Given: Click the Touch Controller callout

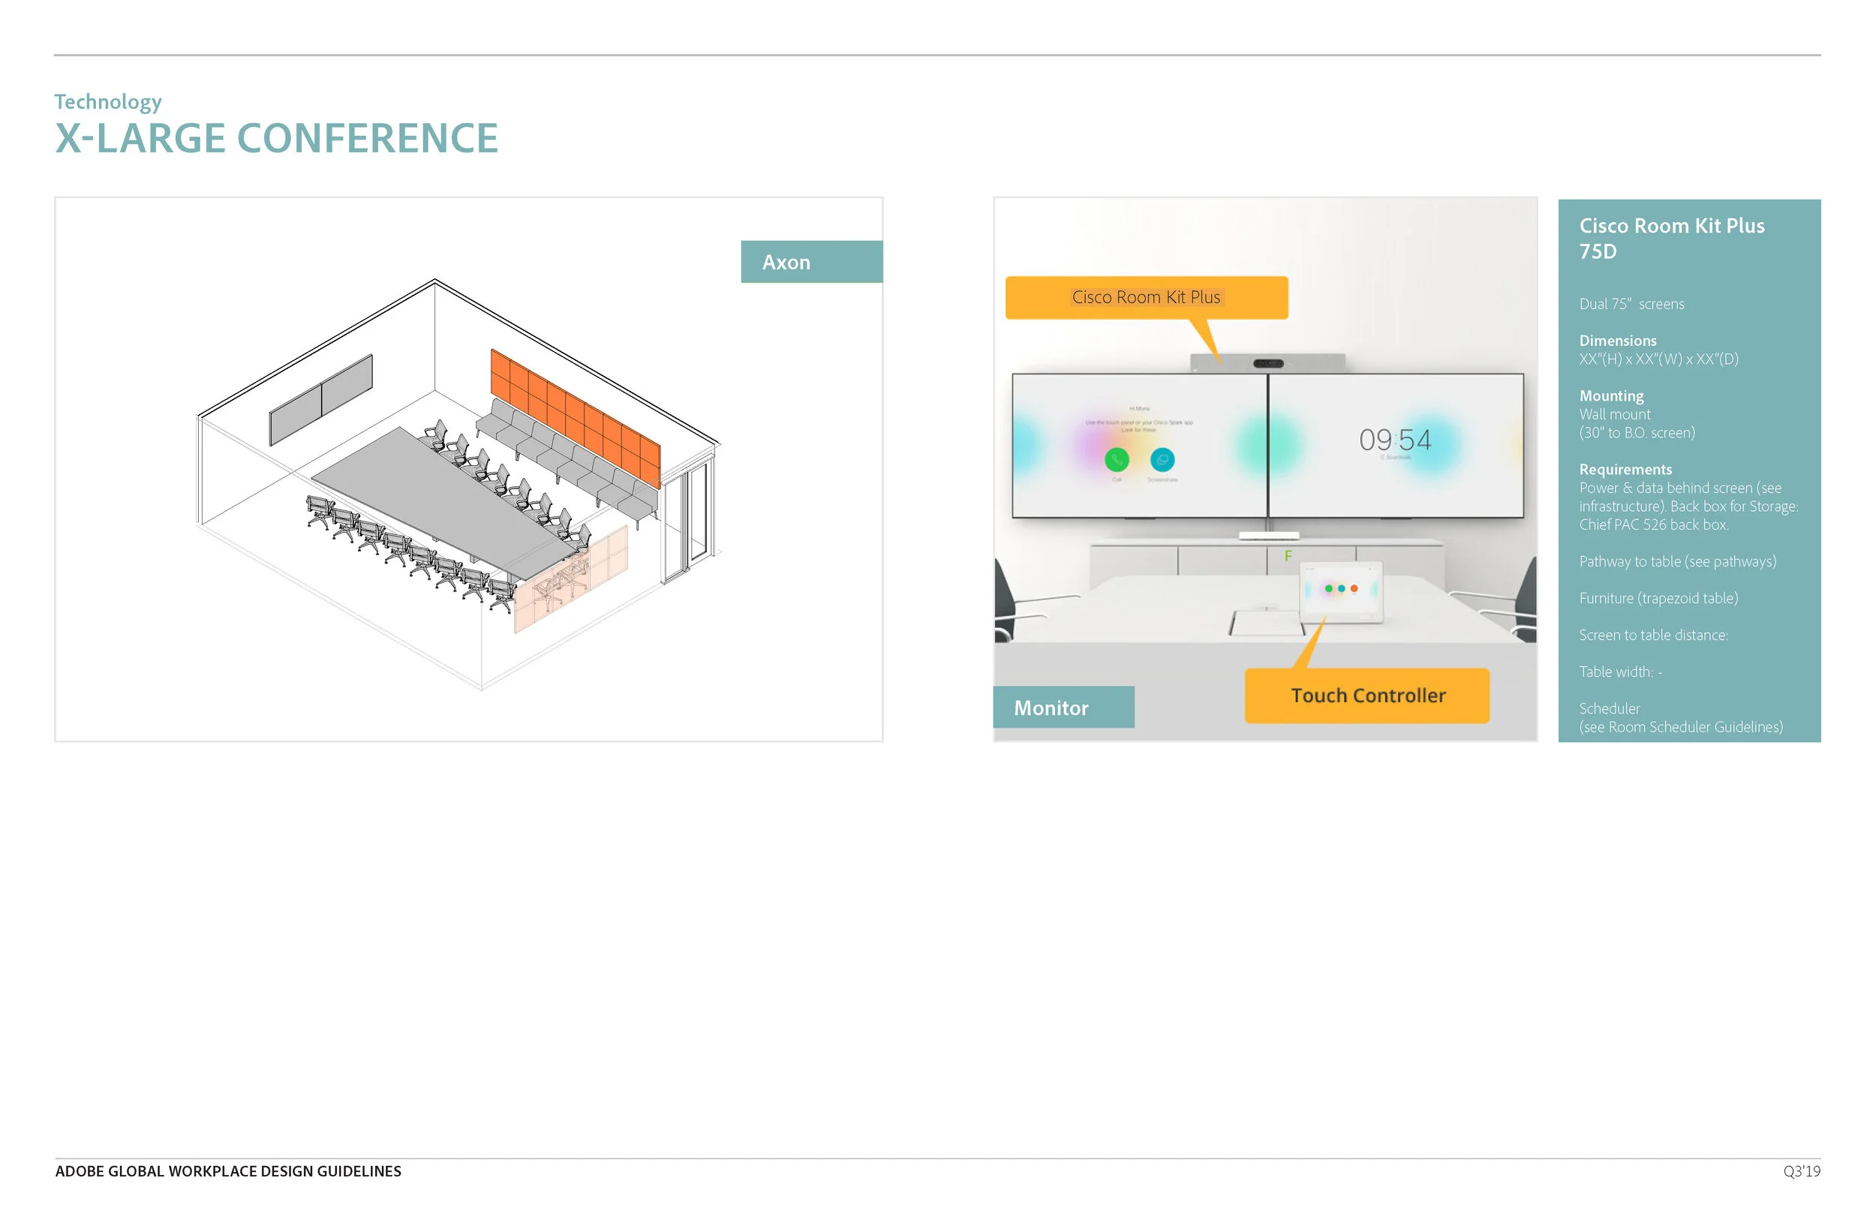Looking at the screenshot, I should click(1366, 696).
